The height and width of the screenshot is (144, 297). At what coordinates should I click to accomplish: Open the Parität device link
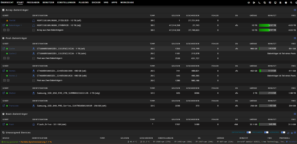[x=12, y=20]
